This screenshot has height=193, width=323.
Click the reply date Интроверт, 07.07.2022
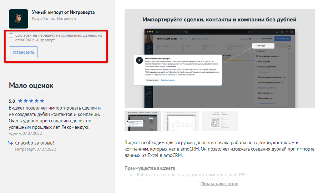pyautogui.click(x=35, y=149)
